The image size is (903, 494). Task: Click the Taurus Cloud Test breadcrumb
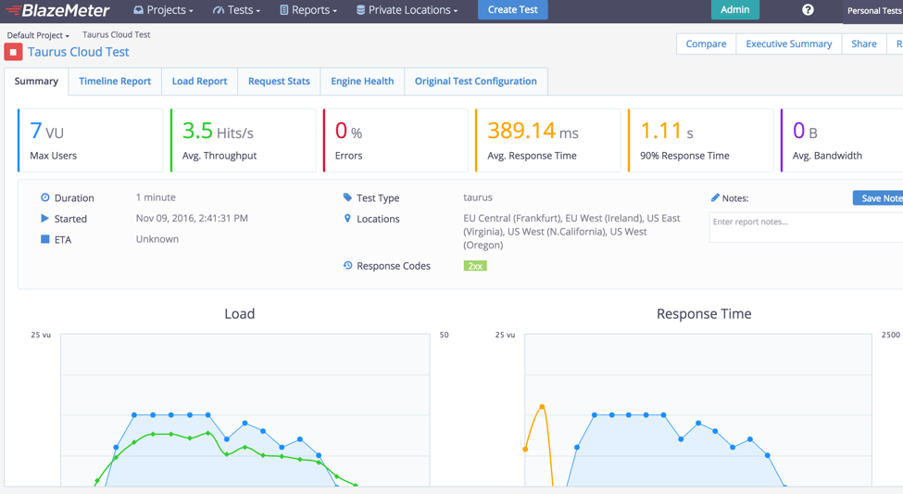tap(117, 34)
